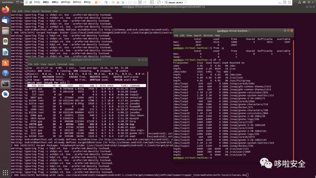Open Rhythmbox speaker icon in dock
This screenshot has height=178, width=316.
(6, 41)
